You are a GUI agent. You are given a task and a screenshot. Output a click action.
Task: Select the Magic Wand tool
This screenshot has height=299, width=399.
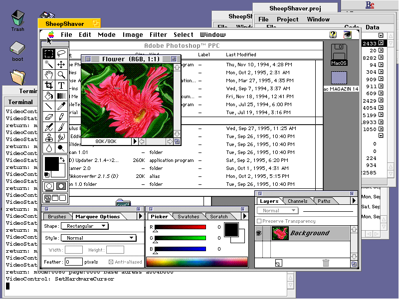[x=49, y=64]
